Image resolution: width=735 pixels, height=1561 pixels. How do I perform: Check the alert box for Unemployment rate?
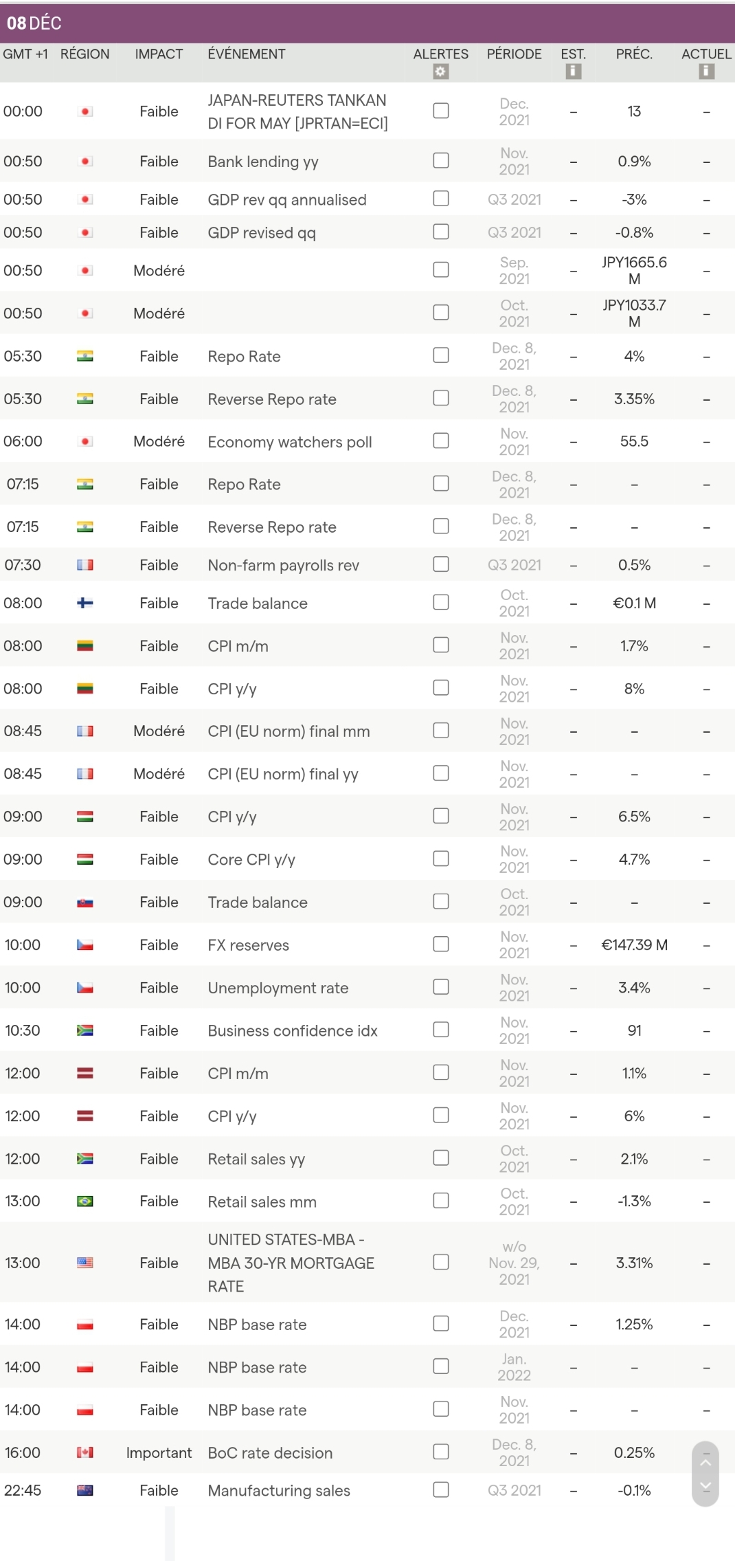pyautogui.click(x=441, y=987)
